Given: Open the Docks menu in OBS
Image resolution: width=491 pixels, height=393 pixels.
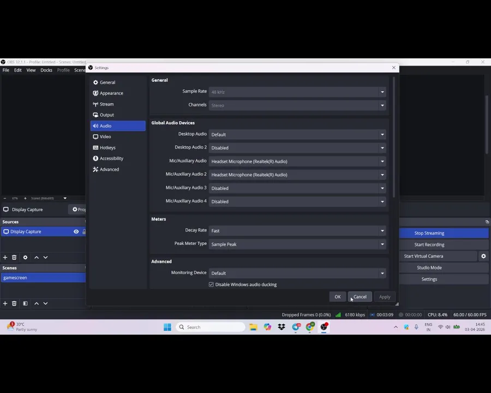Looking at the screenshot, I should click(x=46, y=70).
